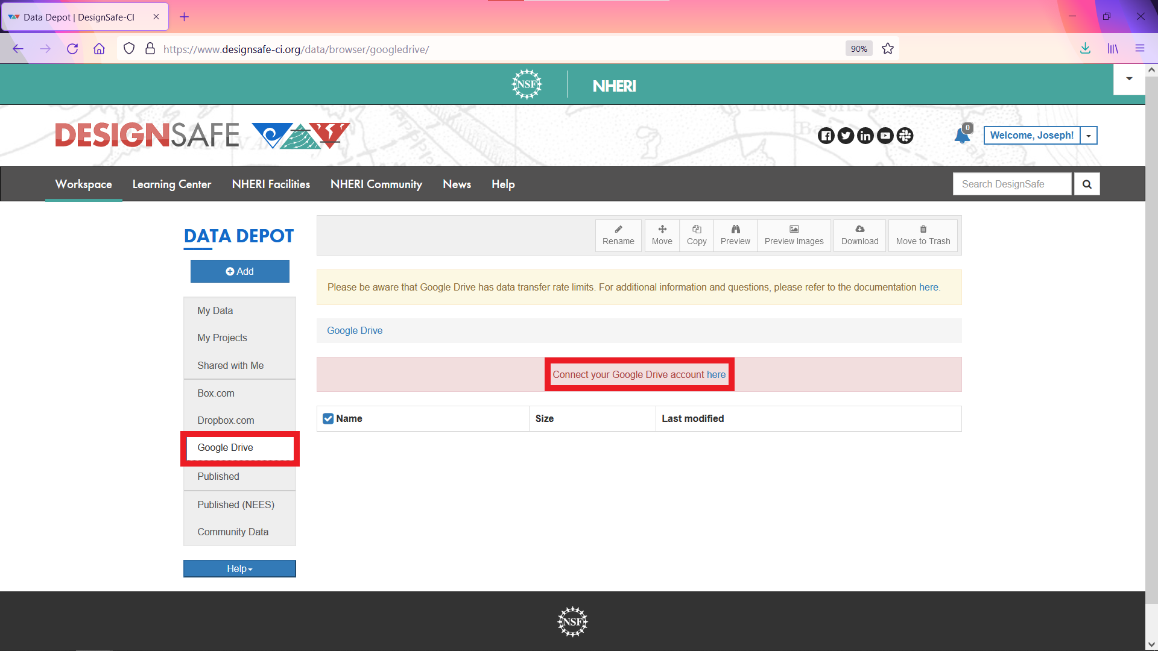Viewport: 1158px width, 651px height.
Task: Click the blue Add button
Action: (x=239, y=271)
